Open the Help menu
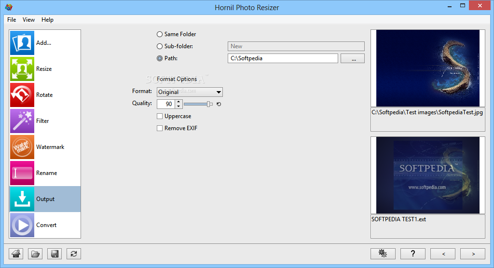Screen dimensions: 494x268 pos(47,20)
